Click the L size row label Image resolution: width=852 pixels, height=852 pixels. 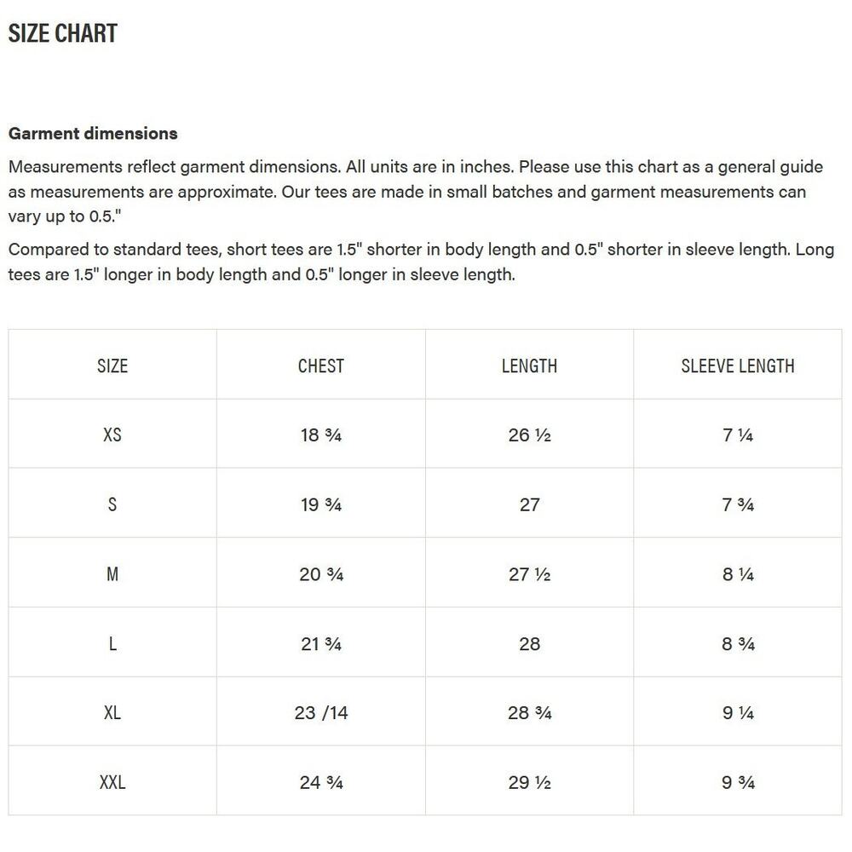pyautogui.click(x=112, y=644)
